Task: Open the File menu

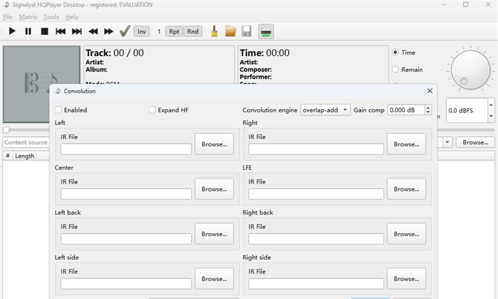Action: pos(7,17)
